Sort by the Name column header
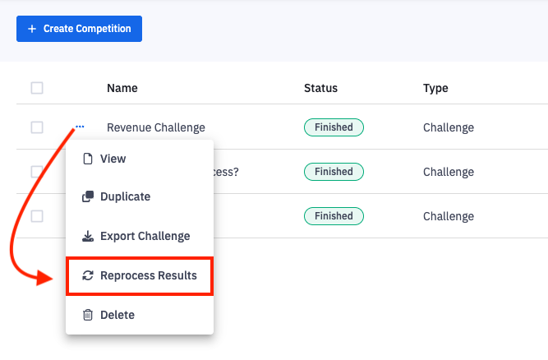This screenshot has width=548, height=360. 122,88
